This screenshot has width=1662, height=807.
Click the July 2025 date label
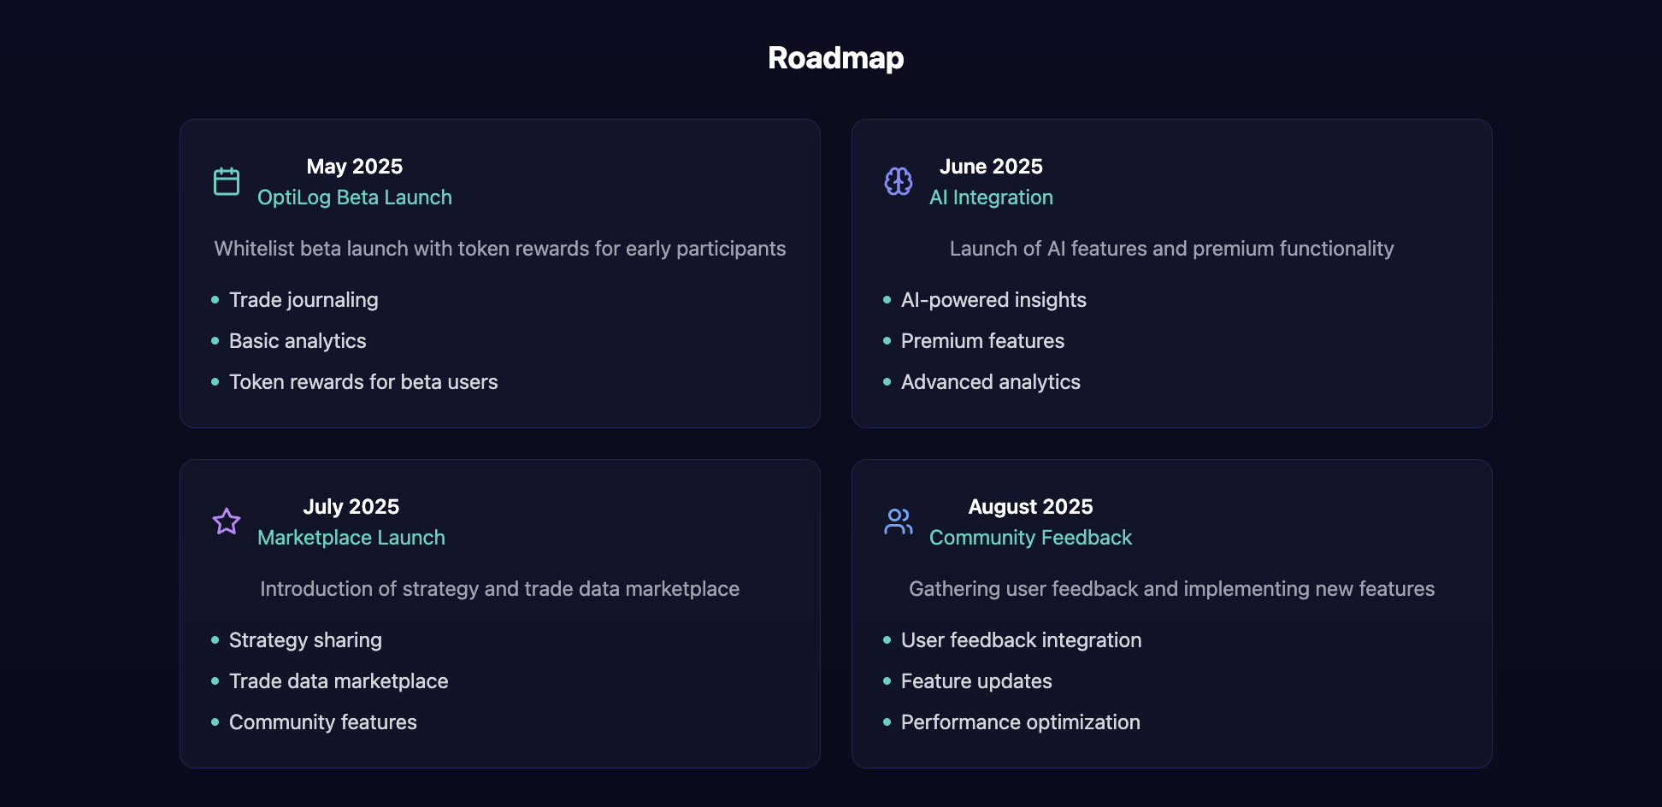click(351, 507)
